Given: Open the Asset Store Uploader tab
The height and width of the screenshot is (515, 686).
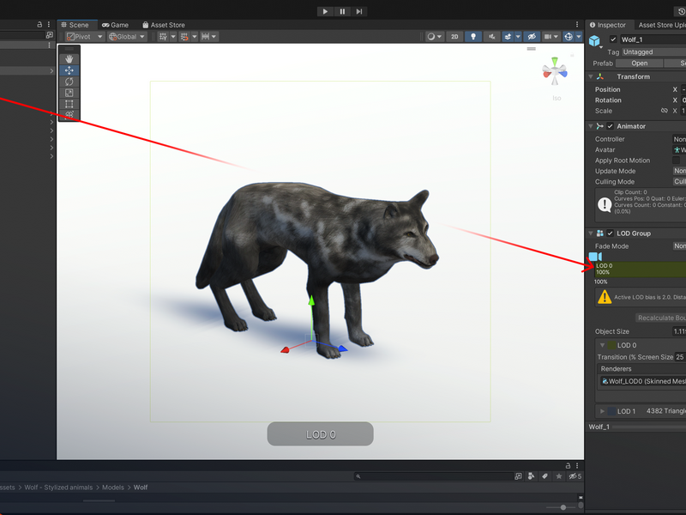Looking at the screenshot, I should [x=660, y=25].
